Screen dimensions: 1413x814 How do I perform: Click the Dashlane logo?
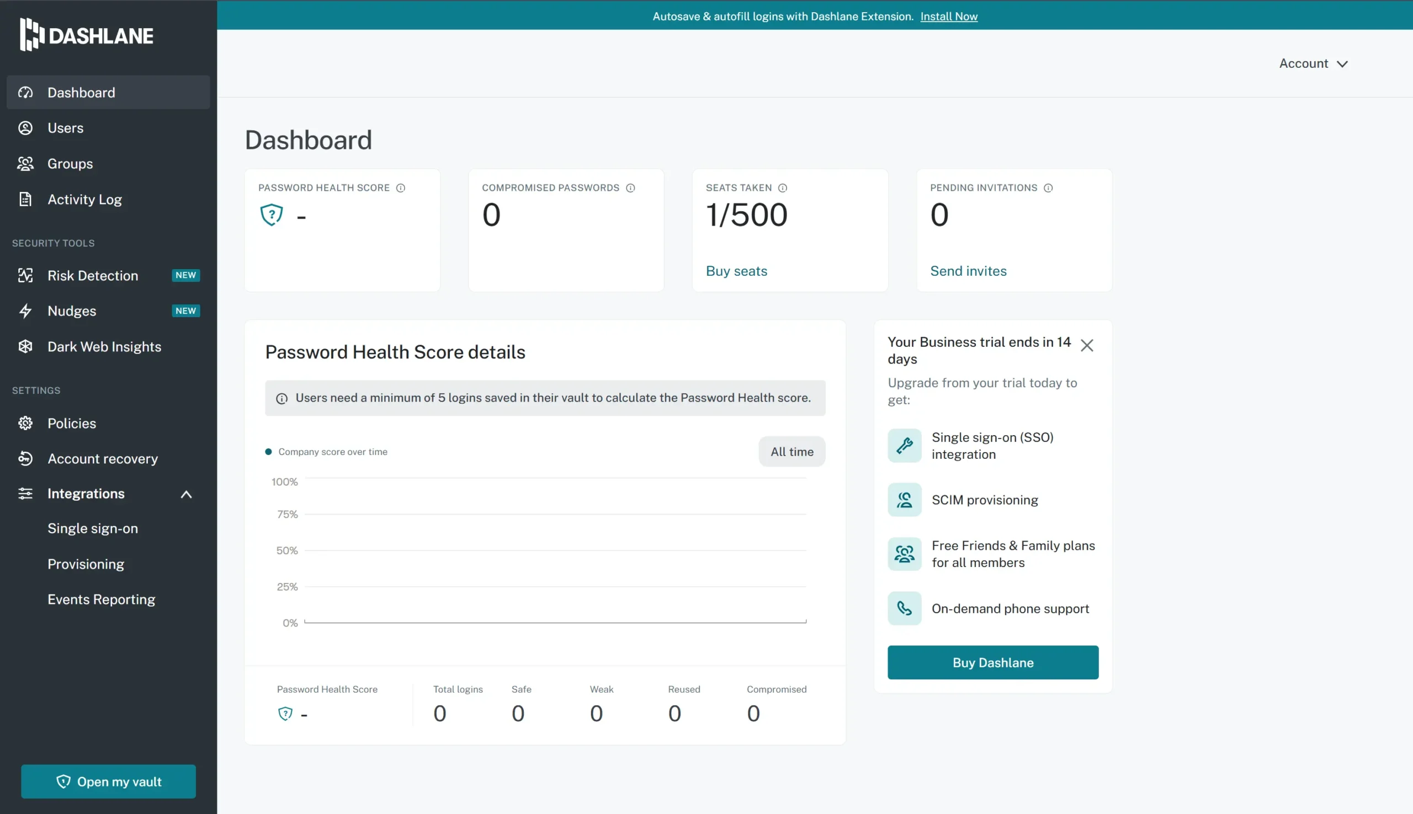click(86, 35)
